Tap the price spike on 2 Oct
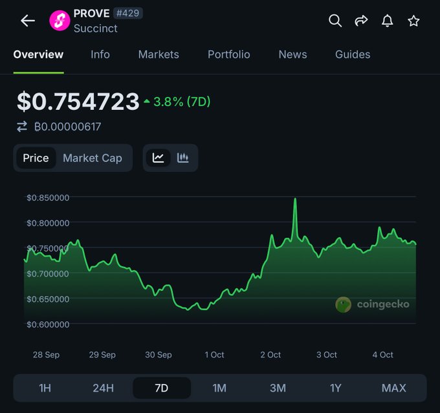440x413 pixels. [295, 200]
